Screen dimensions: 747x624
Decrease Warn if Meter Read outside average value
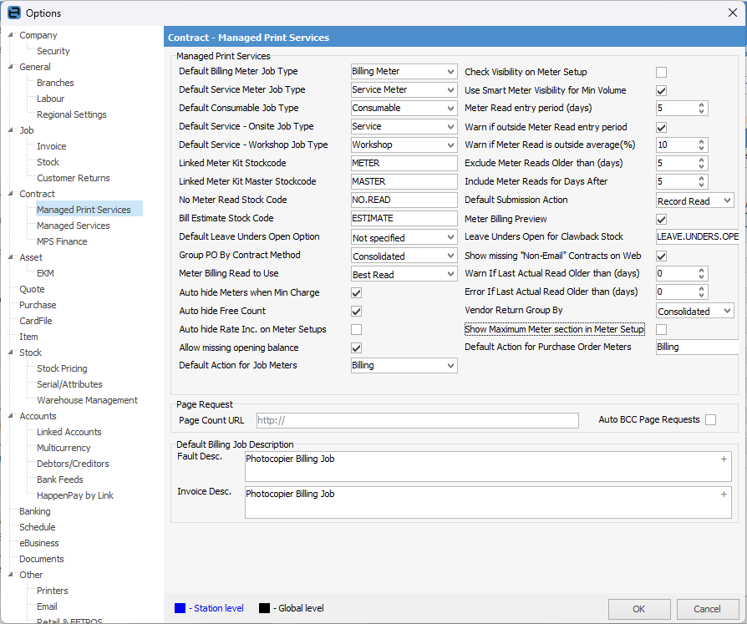click(701, 148)
